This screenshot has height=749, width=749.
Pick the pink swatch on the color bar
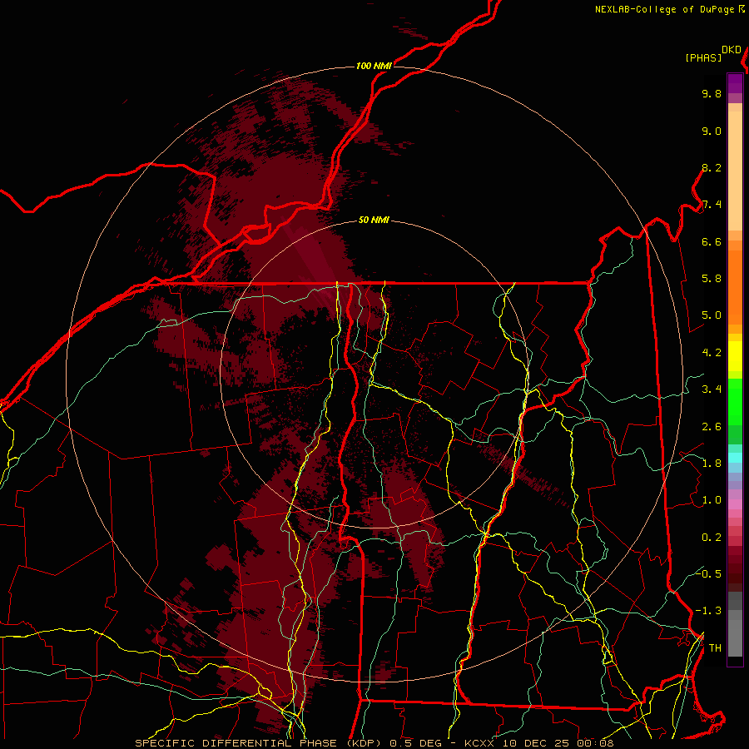pyautogui.click(x=735, y=504)
